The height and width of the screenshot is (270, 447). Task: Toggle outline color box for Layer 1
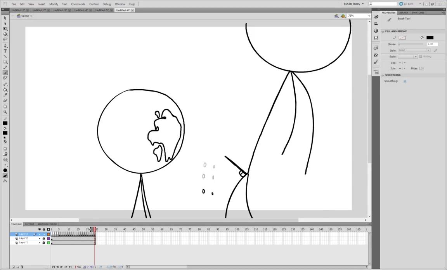point(49,243)
